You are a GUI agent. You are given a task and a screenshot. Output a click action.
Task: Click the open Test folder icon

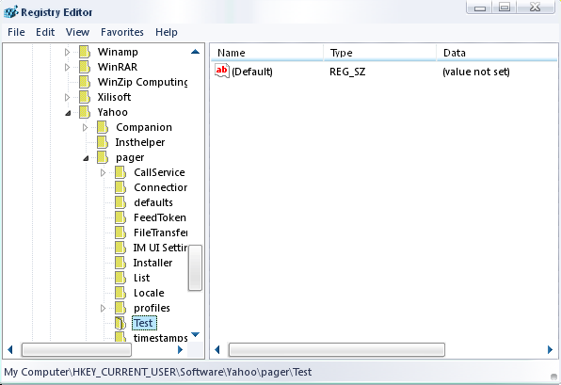click(x=120, y=323)
